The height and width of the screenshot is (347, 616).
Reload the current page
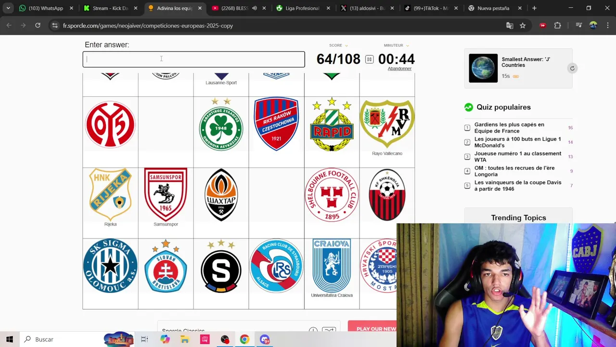tap(38, 26)
